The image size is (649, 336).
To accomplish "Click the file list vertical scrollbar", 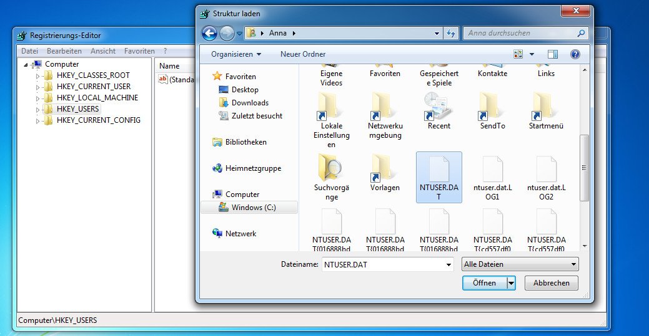I will tap(584, 168).
